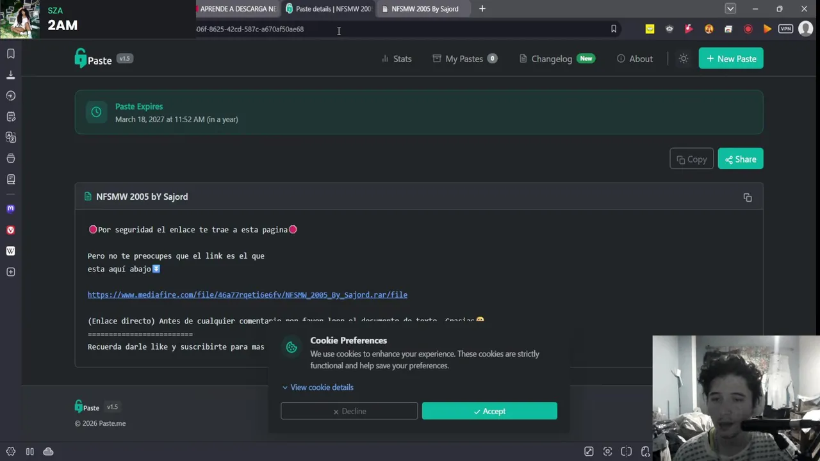
Task: Click the v1.5 version badge in header
Action: tap(124, 58)
